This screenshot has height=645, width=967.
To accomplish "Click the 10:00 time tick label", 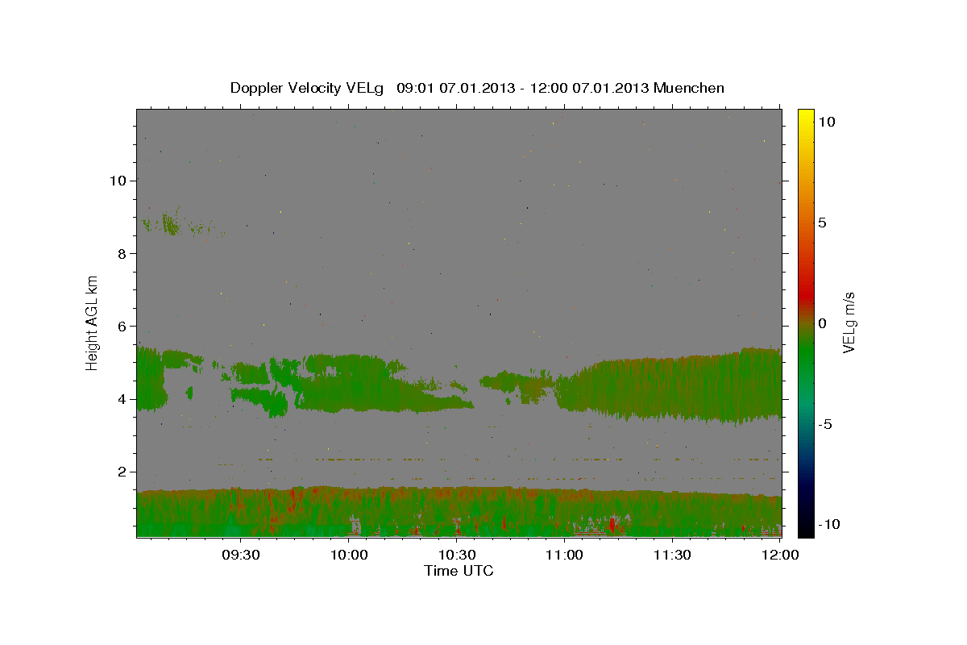I will pyautogui.click(x=349, y=555).
